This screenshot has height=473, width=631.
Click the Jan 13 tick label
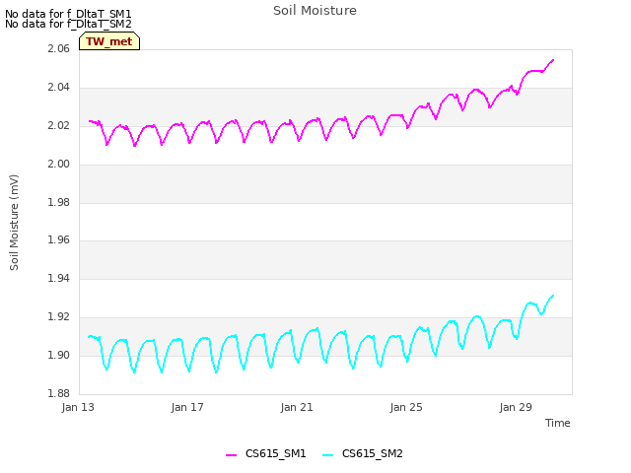(x=78, y=407)
